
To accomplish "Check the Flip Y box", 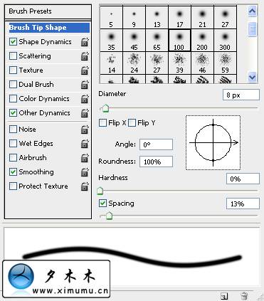I will (132, 123).
